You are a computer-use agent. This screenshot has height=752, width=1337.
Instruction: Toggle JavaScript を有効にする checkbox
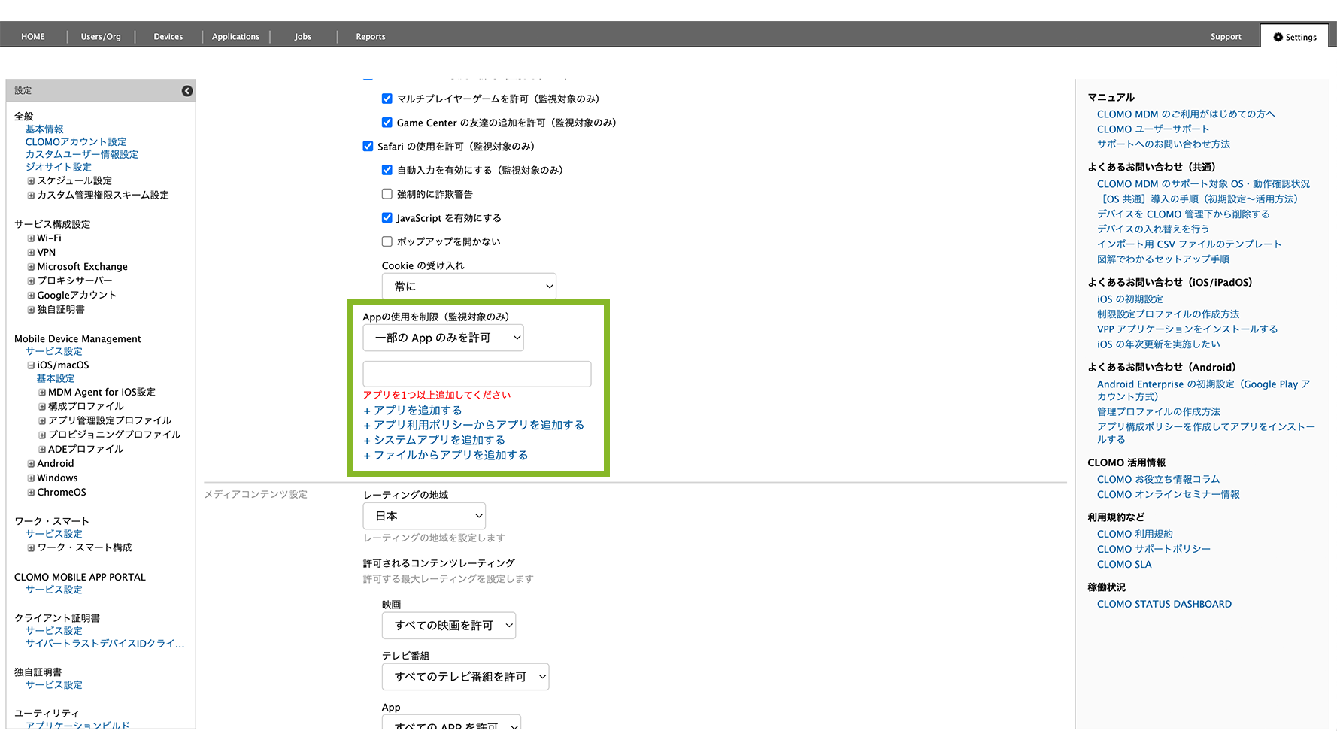click(387, 218)
